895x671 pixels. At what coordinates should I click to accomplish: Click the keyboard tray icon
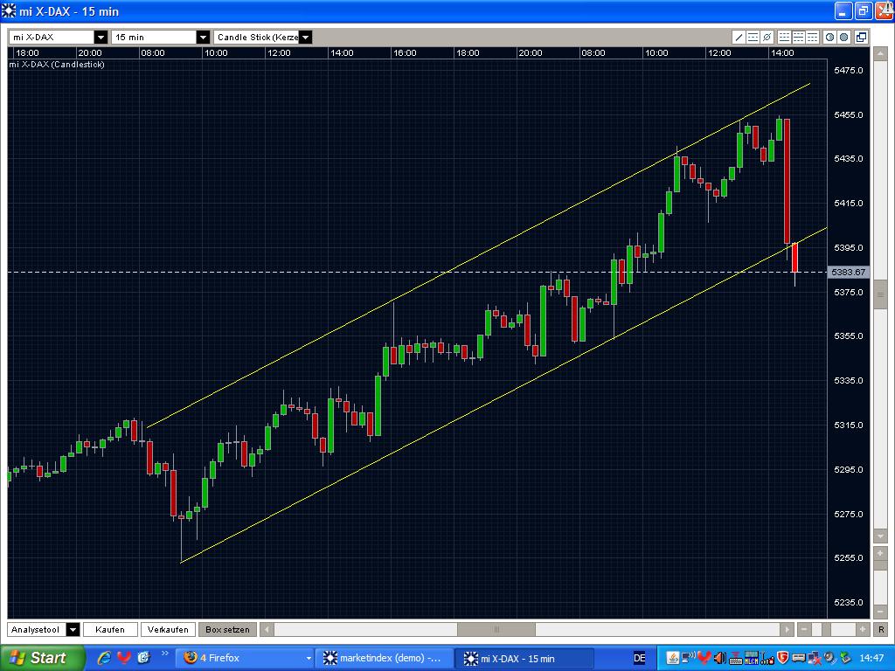point(736,658)
